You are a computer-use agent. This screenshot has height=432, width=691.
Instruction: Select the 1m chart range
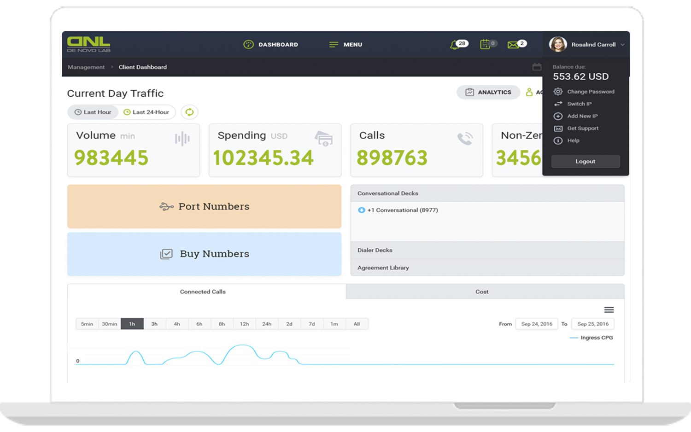[334, 324]
